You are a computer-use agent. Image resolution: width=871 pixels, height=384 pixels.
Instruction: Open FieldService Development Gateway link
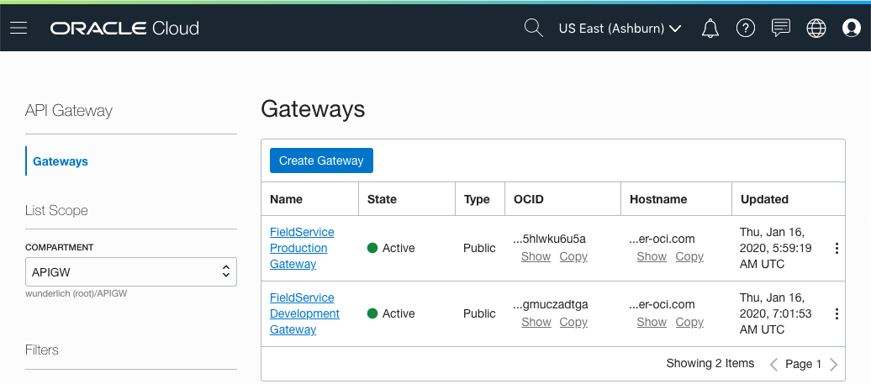coord(304,313)
